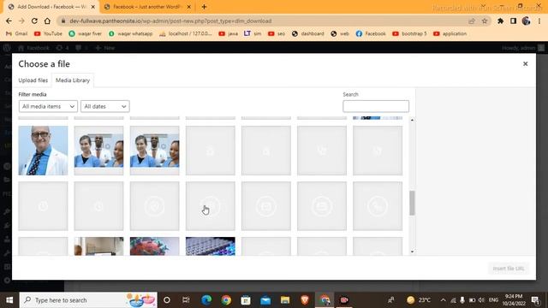Viewport: 548px width, 308px height.
Task: Show hidden system tray icons chevron
Action: [x=443, y=300]
